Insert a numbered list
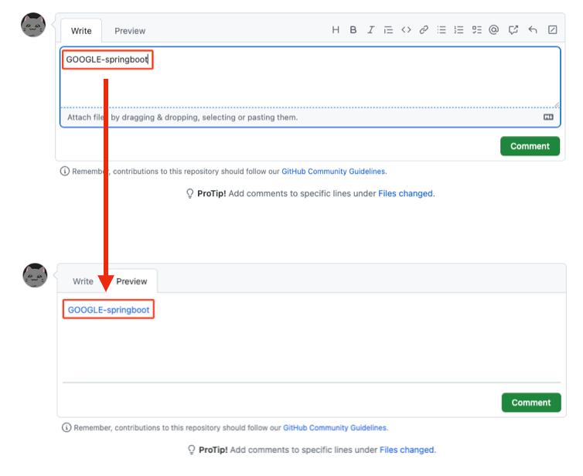 459,29
